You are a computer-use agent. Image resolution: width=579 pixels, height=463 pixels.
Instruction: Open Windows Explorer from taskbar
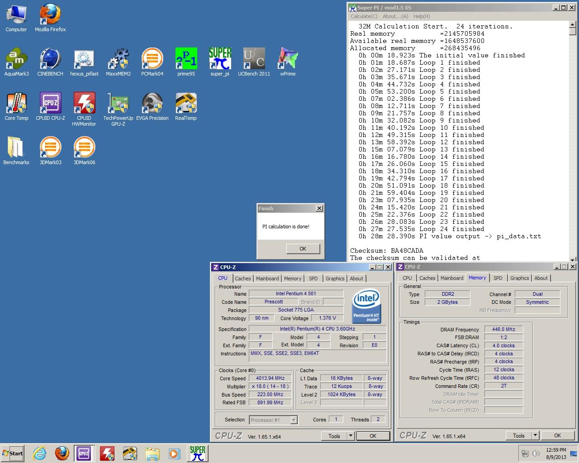click(x=152, y=454)
